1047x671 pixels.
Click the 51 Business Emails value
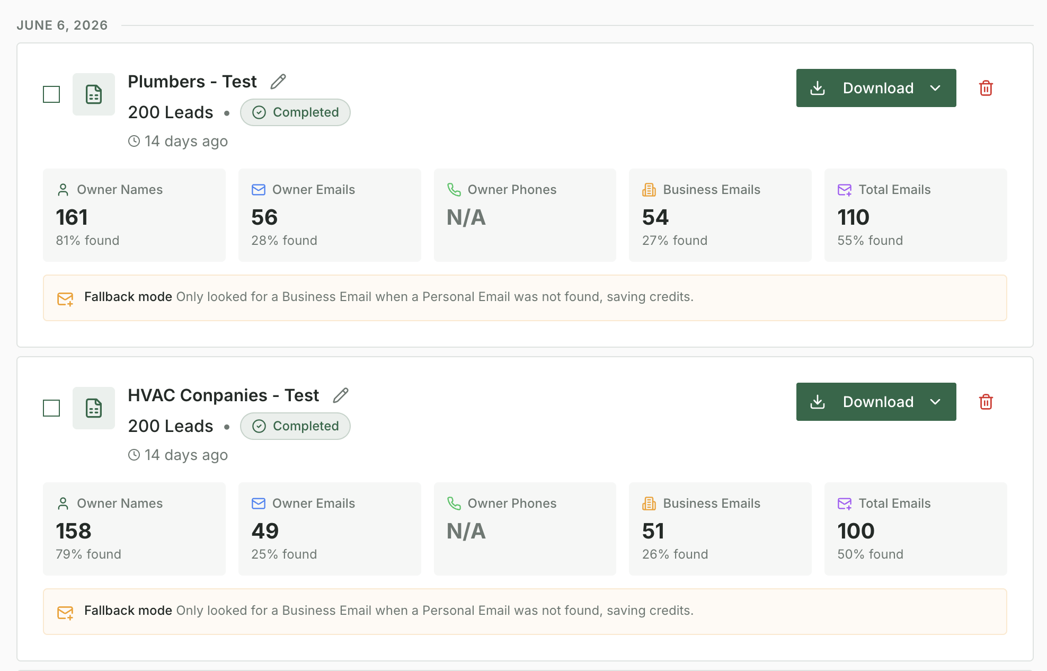click(653, 531)
